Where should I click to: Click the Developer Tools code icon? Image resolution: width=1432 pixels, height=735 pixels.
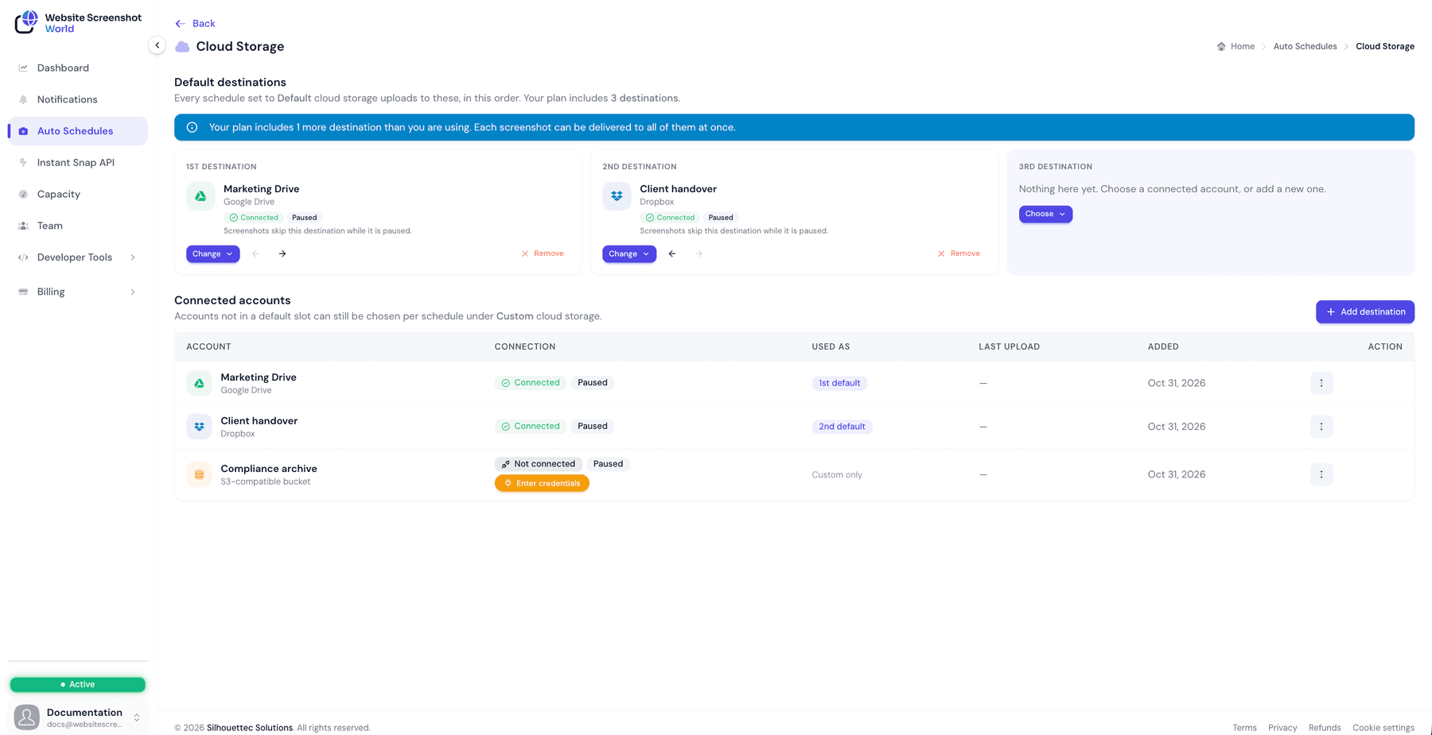coord(23,257)
